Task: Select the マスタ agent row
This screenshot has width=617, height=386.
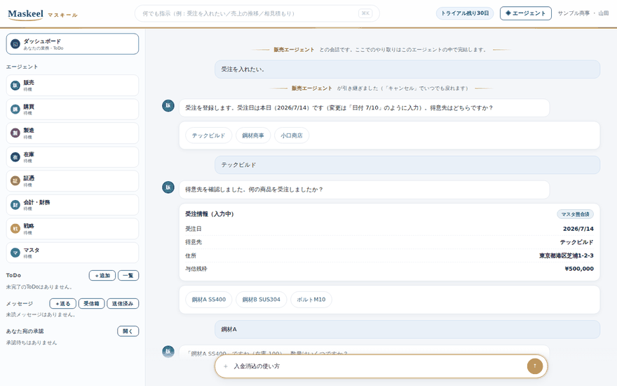Action: 72,253
